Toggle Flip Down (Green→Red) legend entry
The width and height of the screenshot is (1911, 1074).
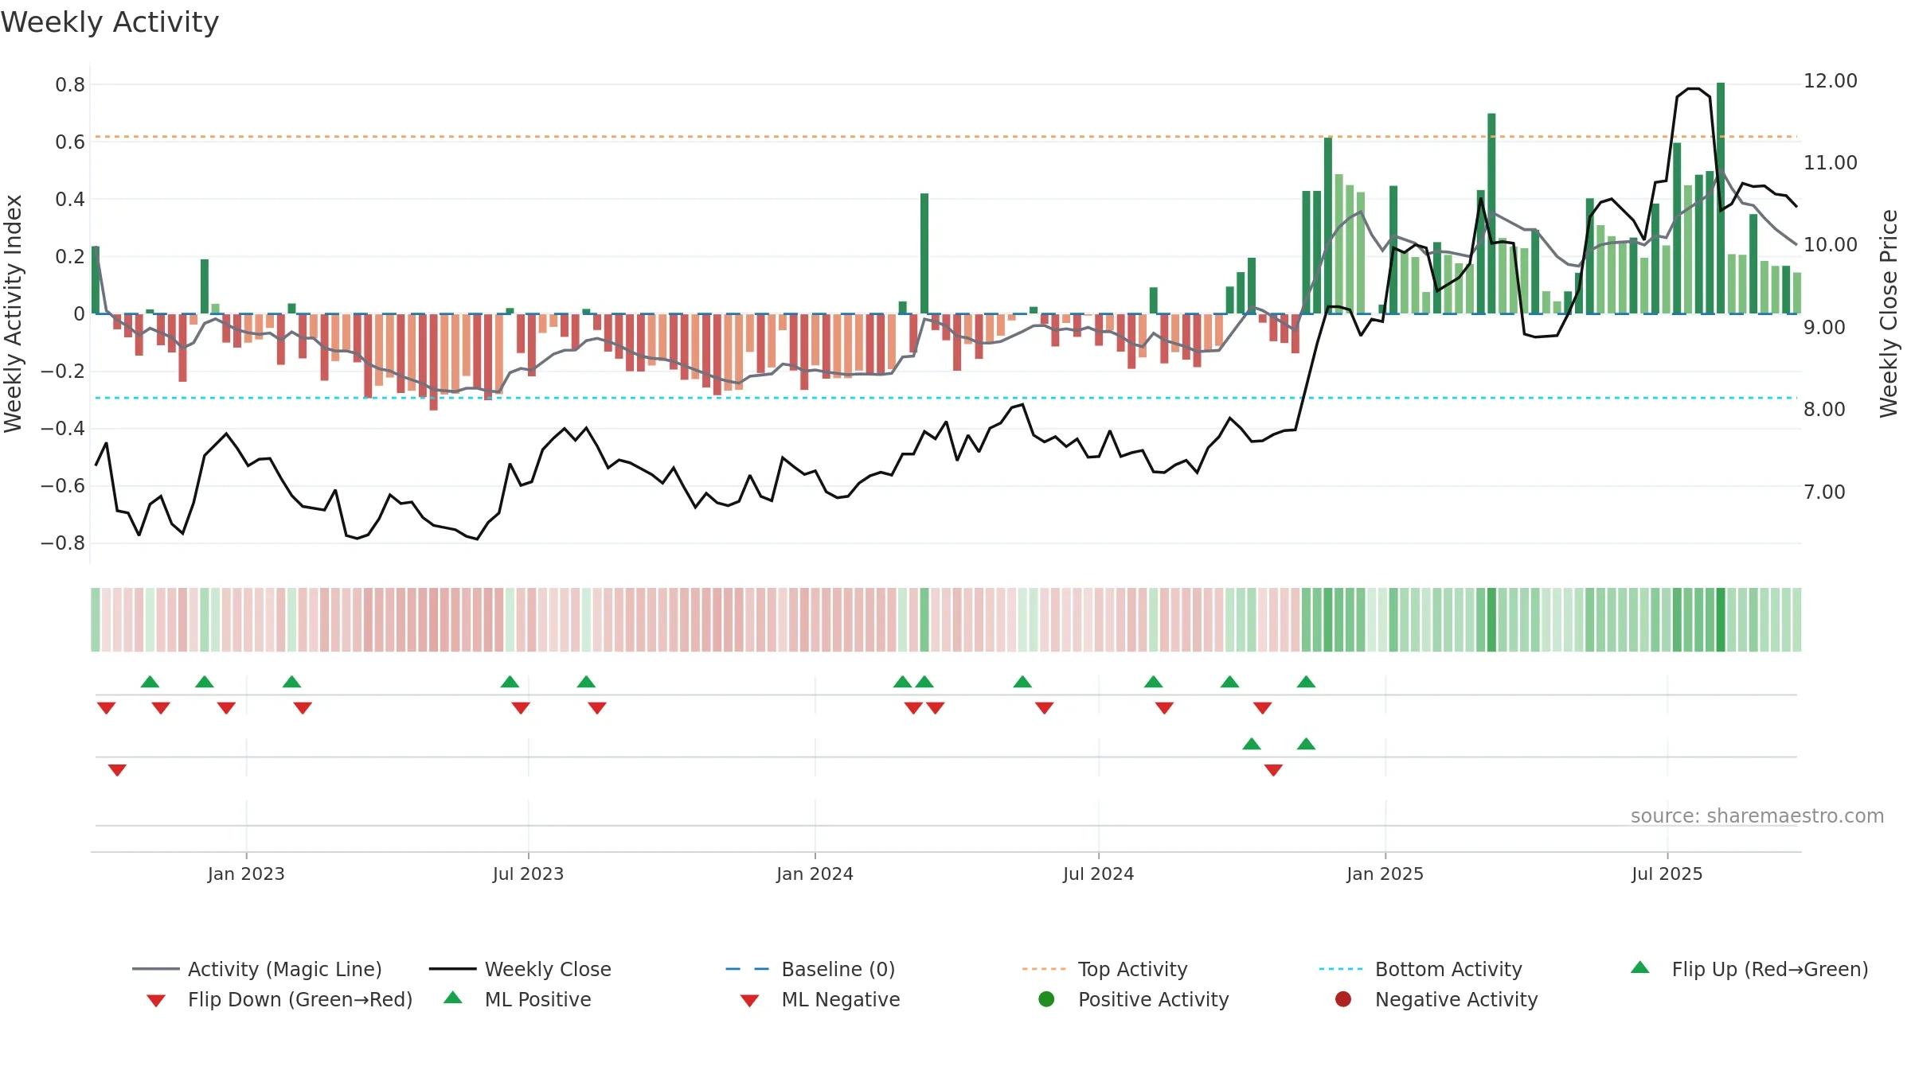[x=279, y=999]
